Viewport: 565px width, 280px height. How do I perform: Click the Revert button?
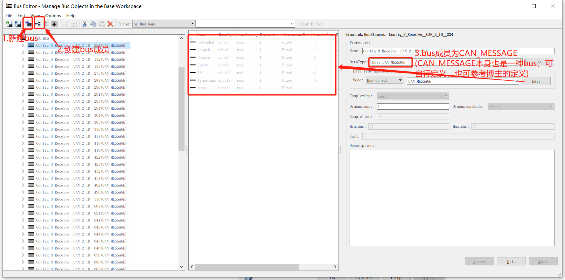(x=479, y=262)
